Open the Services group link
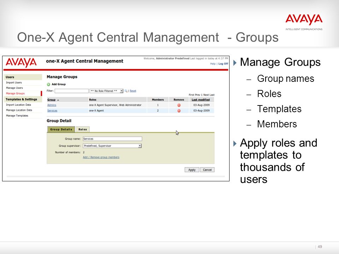This screenshot has width=339, height=254. 52,110
